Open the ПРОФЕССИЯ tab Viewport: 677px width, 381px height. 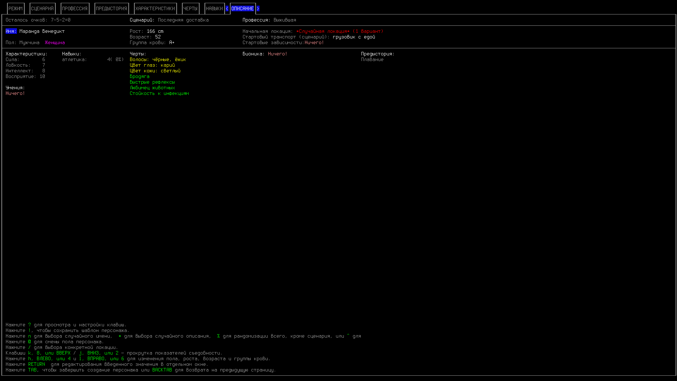(x=75, y=8)
